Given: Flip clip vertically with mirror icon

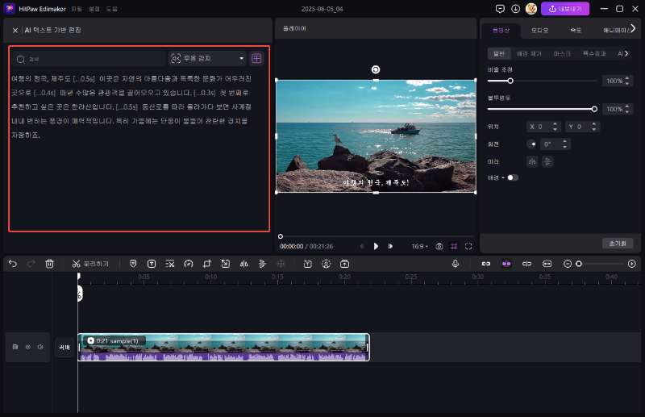Looking at the screenshot, I should (x=547, y=162).
